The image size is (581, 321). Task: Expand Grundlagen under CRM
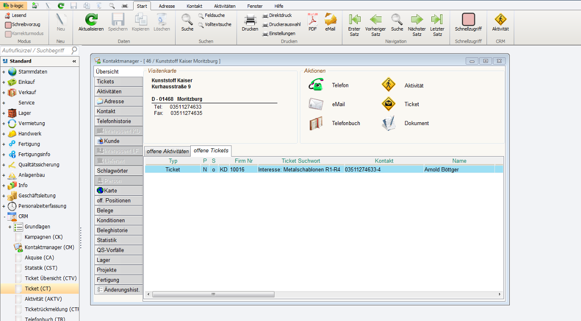coord(10,227)
